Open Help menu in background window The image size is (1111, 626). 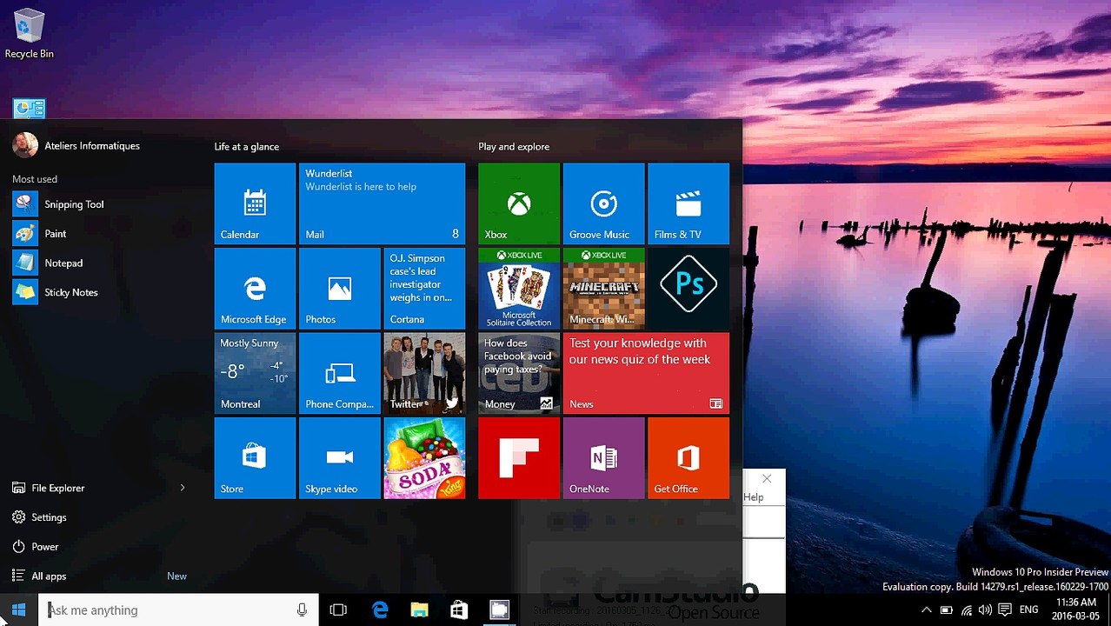pos(754,497)
